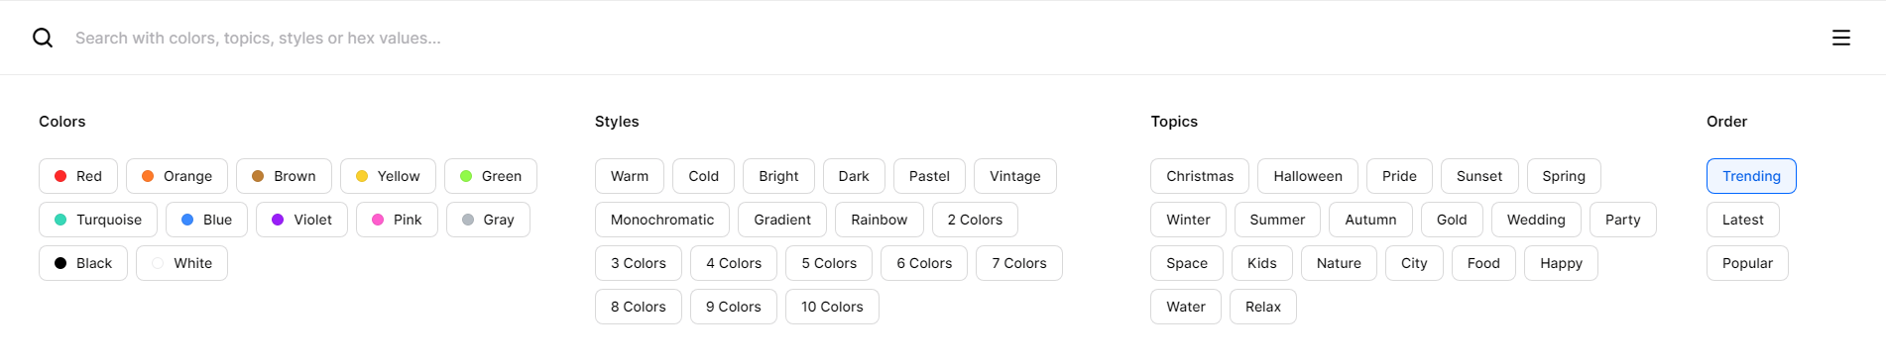This screenshot has height=360, width=1886.
Task: Pick the Violet color filter
Action: (x=301, y=220)
